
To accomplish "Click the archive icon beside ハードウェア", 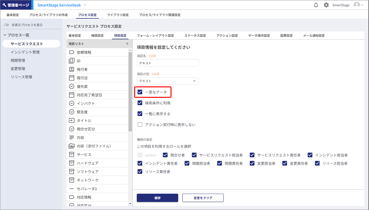I will point(72,163).
